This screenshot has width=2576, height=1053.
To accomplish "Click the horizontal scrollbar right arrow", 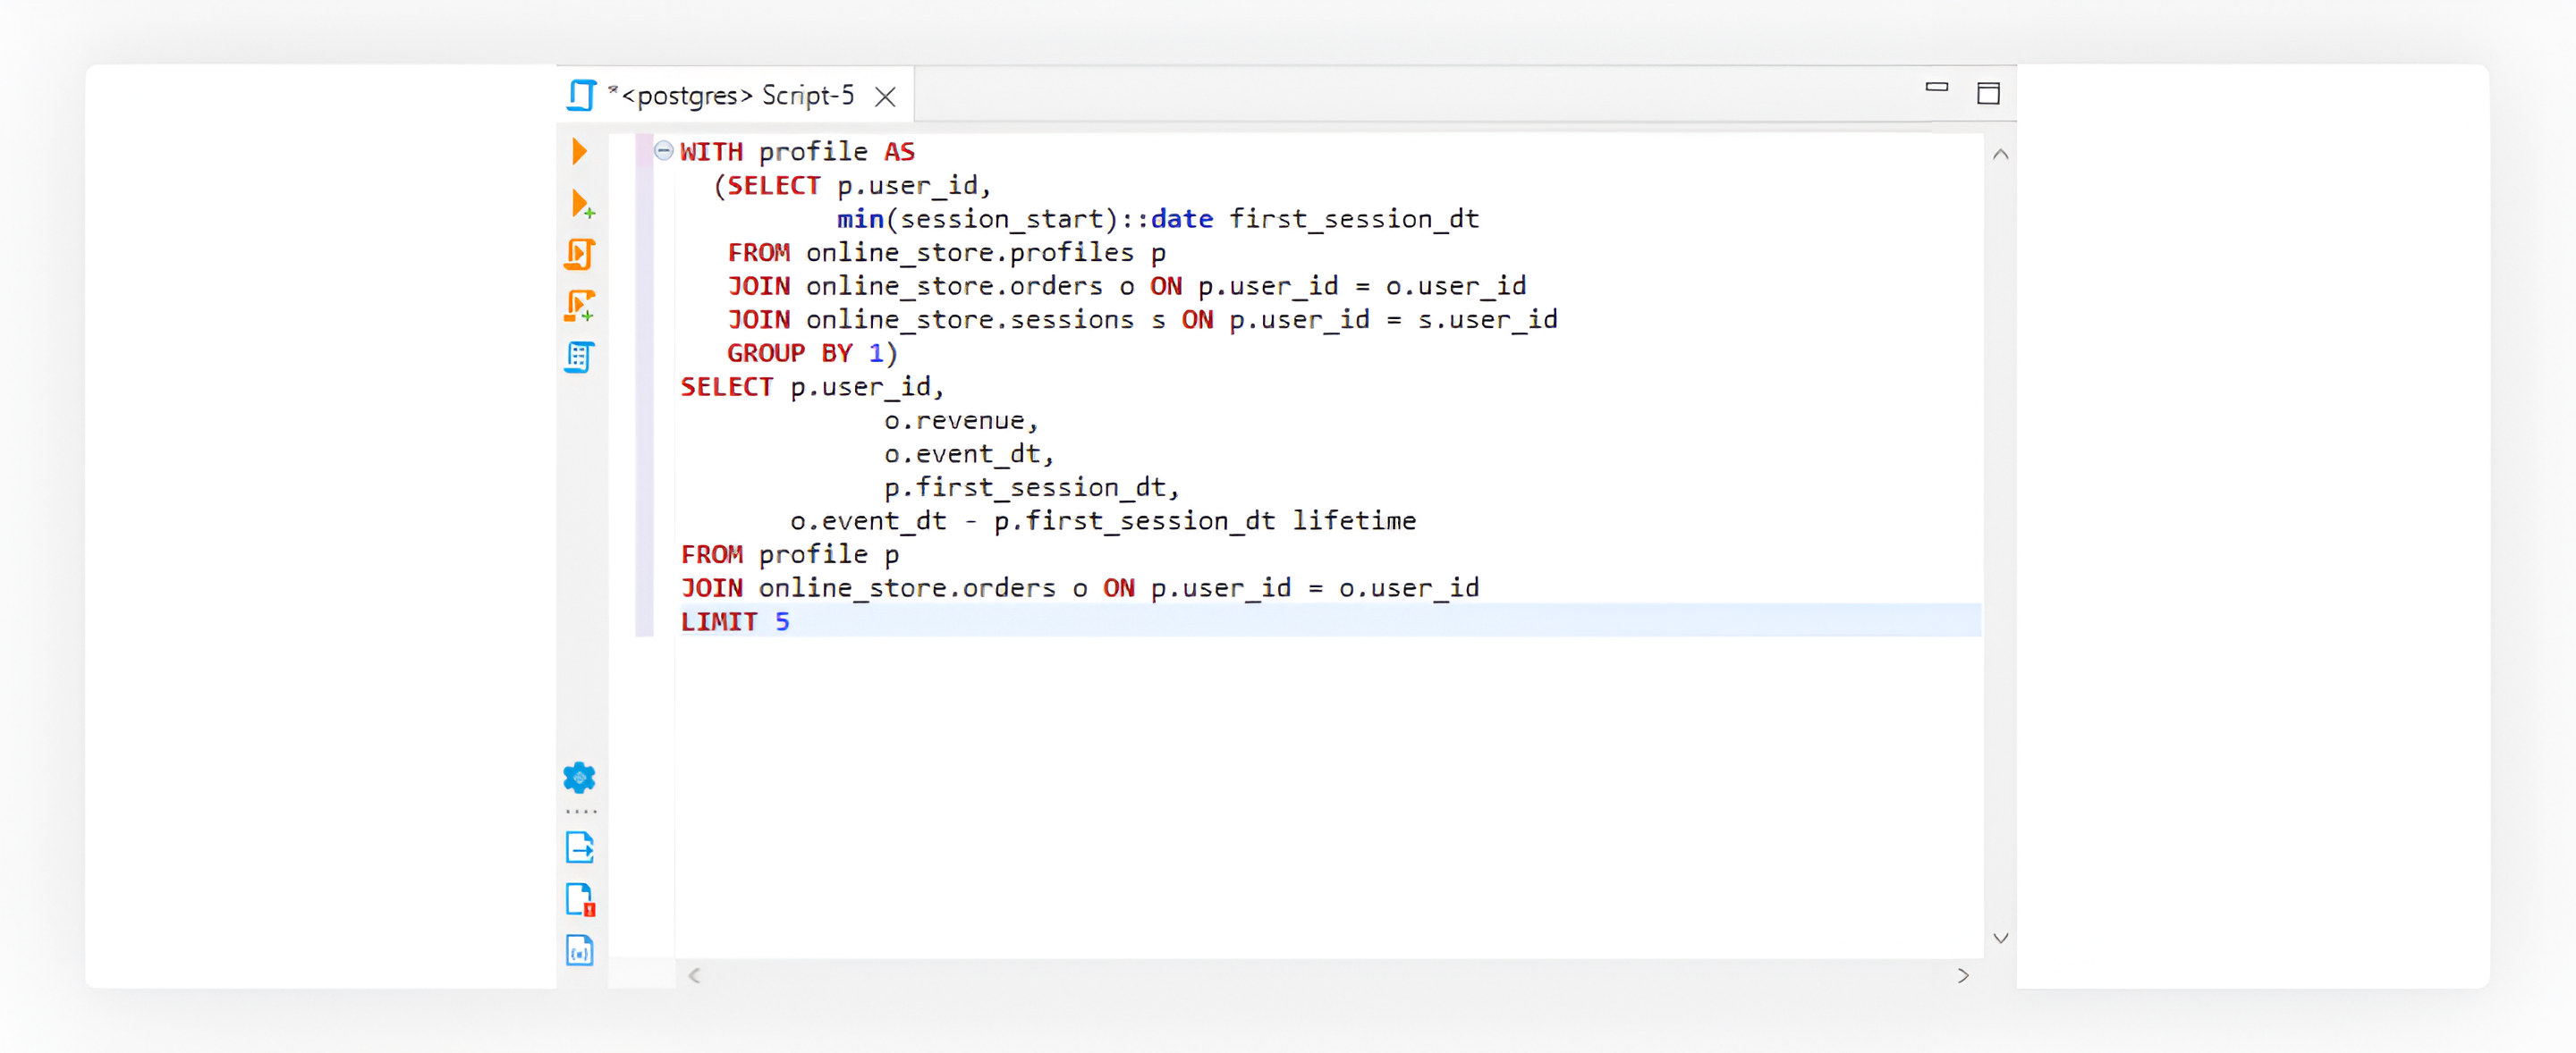I will point(1963,975).
